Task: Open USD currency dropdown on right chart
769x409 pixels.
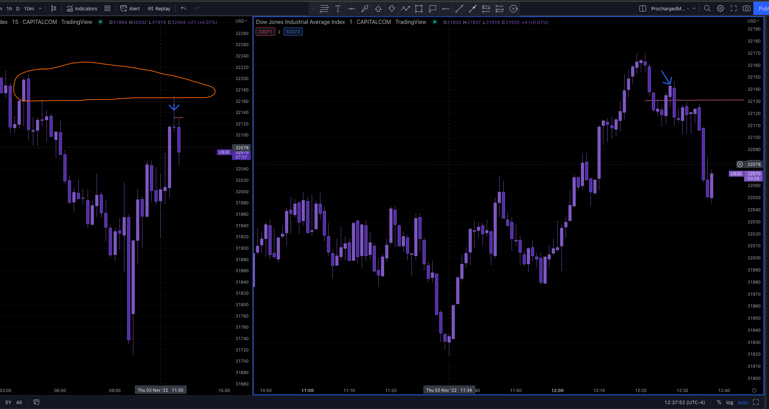Action: pyautogui.click(x=753, y=21)
